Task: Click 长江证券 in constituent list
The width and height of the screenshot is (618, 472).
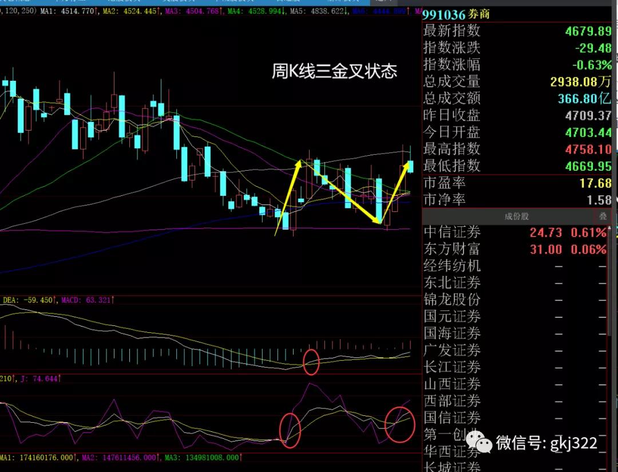Action: click(452, 367)
